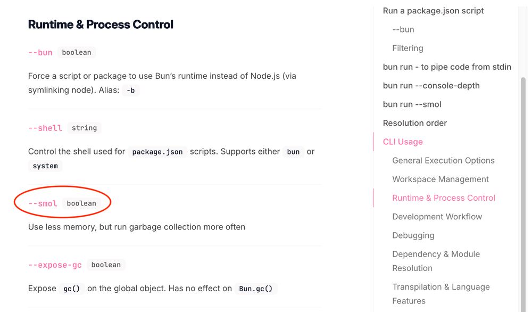Image resolution: width=532 pixels, height=312 pixels.
Task: Navigate to Dependency & Module Resolution
Action: pos(436,261)
